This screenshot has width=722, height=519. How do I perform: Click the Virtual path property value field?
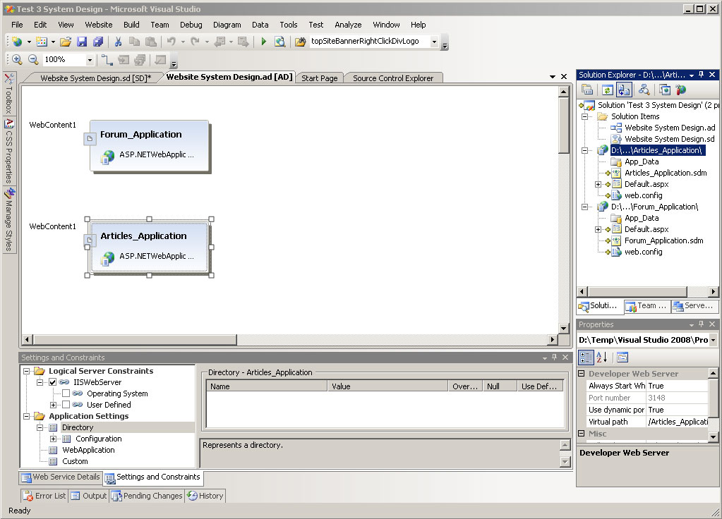point(677,422)
